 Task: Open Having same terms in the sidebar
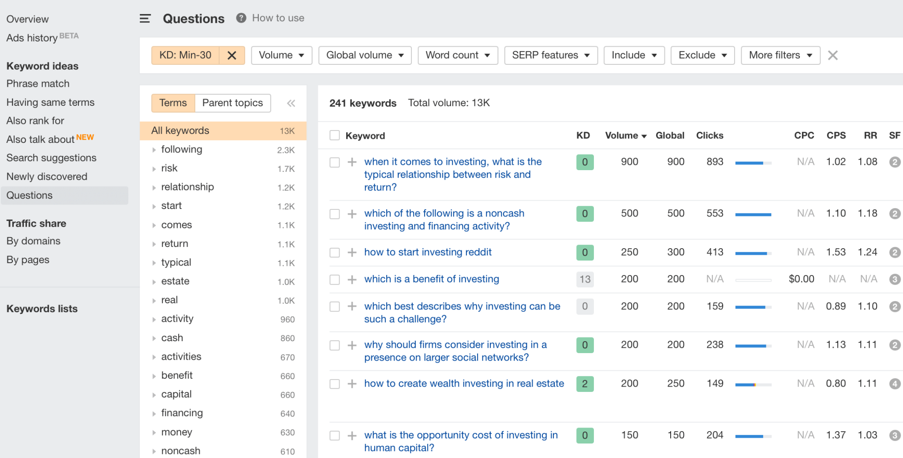50,102
